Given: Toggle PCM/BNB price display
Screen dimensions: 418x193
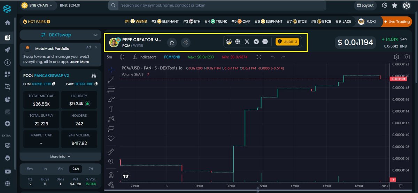Looking at the screenshot, I should (x=172, y=57).
